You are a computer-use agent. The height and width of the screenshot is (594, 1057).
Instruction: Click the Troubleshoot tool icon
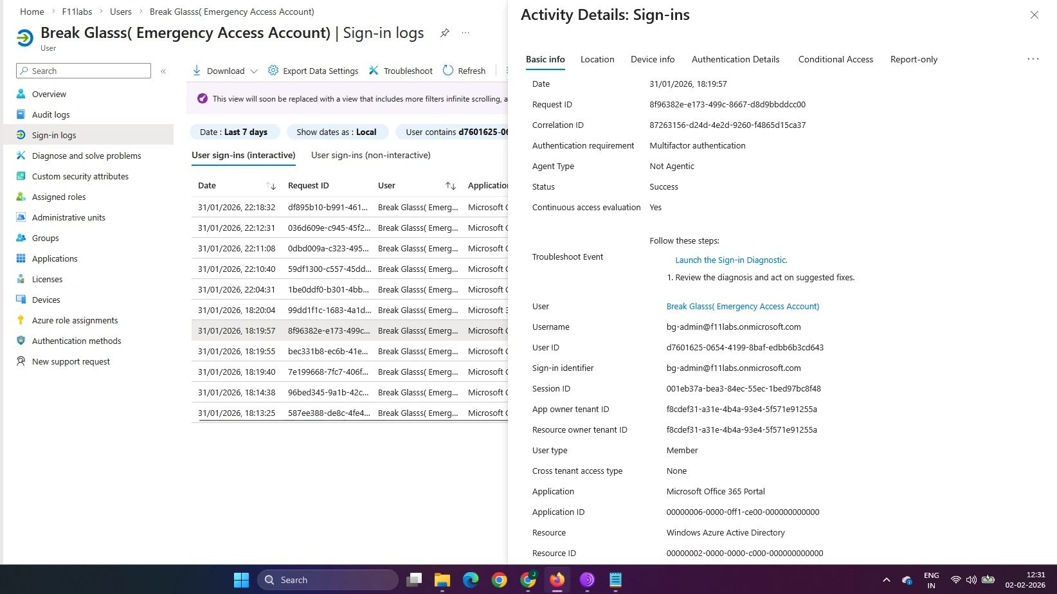click(x=374, y=71)
